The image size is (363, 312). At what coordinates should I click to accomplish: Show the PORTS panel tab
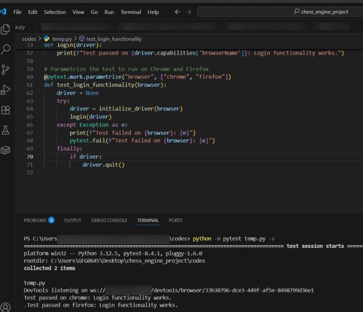[175, 220]
